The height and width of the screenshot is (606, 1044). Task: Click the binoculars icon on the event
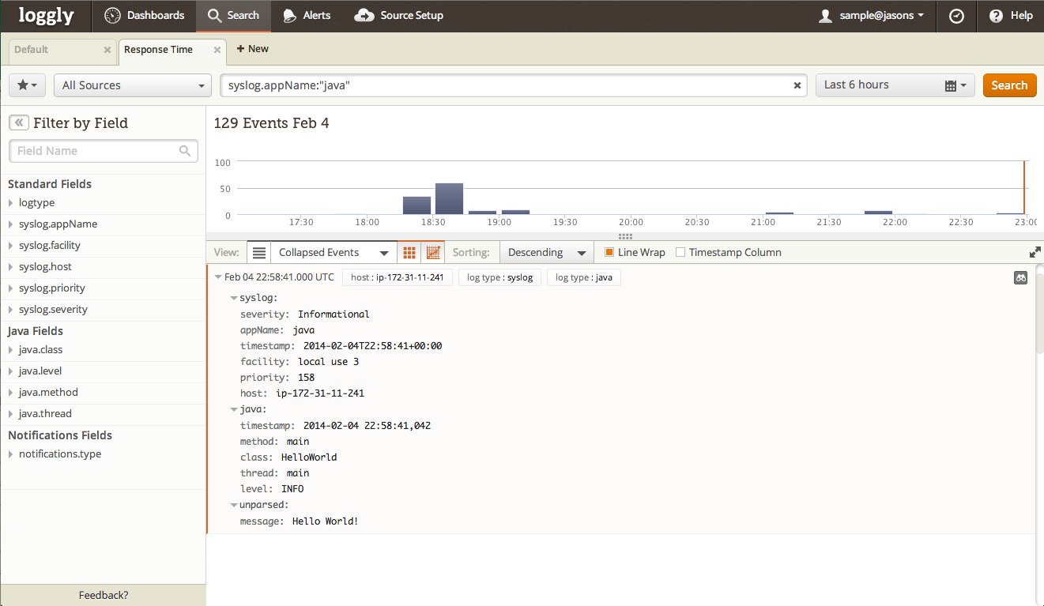[x=1020, y=278]
